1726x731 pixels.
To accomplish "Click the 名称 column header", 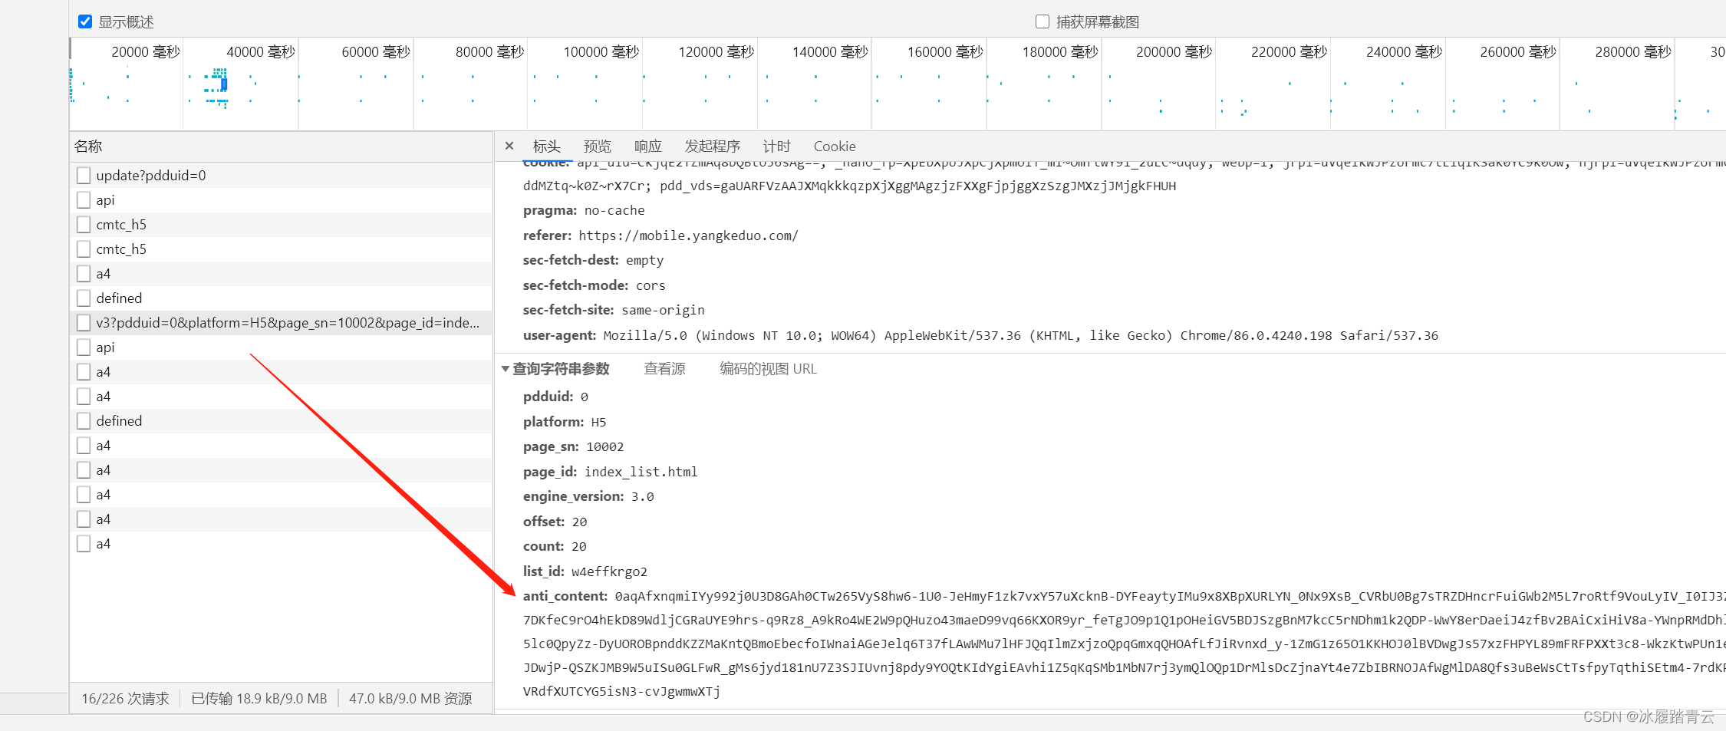I will click(282, 147).
